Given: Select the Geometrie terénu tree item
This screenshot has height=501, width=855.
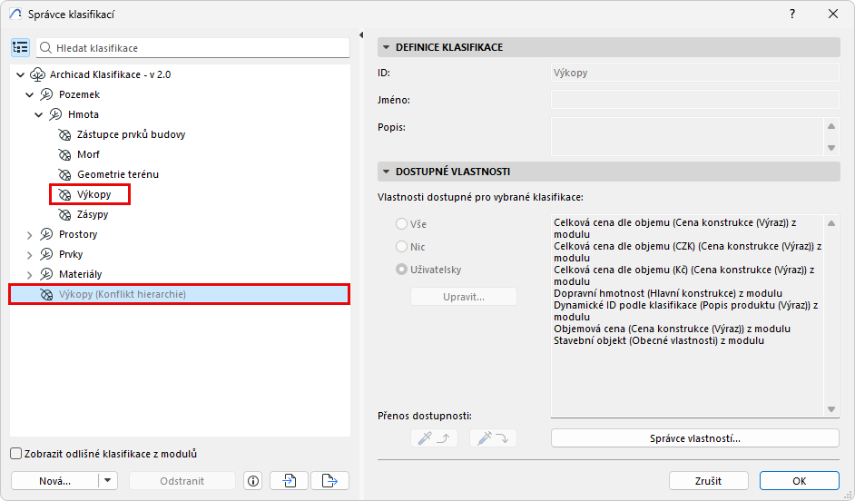Looking at the screenshot, I should [x=118, y=174].
